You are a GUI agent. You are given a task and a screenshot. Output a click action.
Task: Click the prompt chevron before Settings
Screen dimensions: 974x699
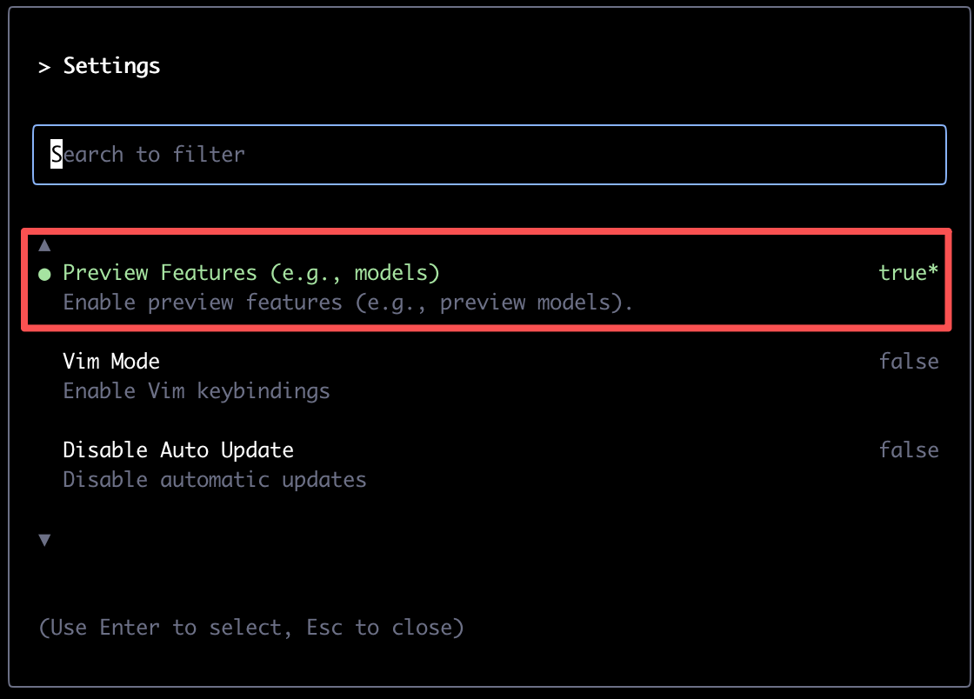44,67
